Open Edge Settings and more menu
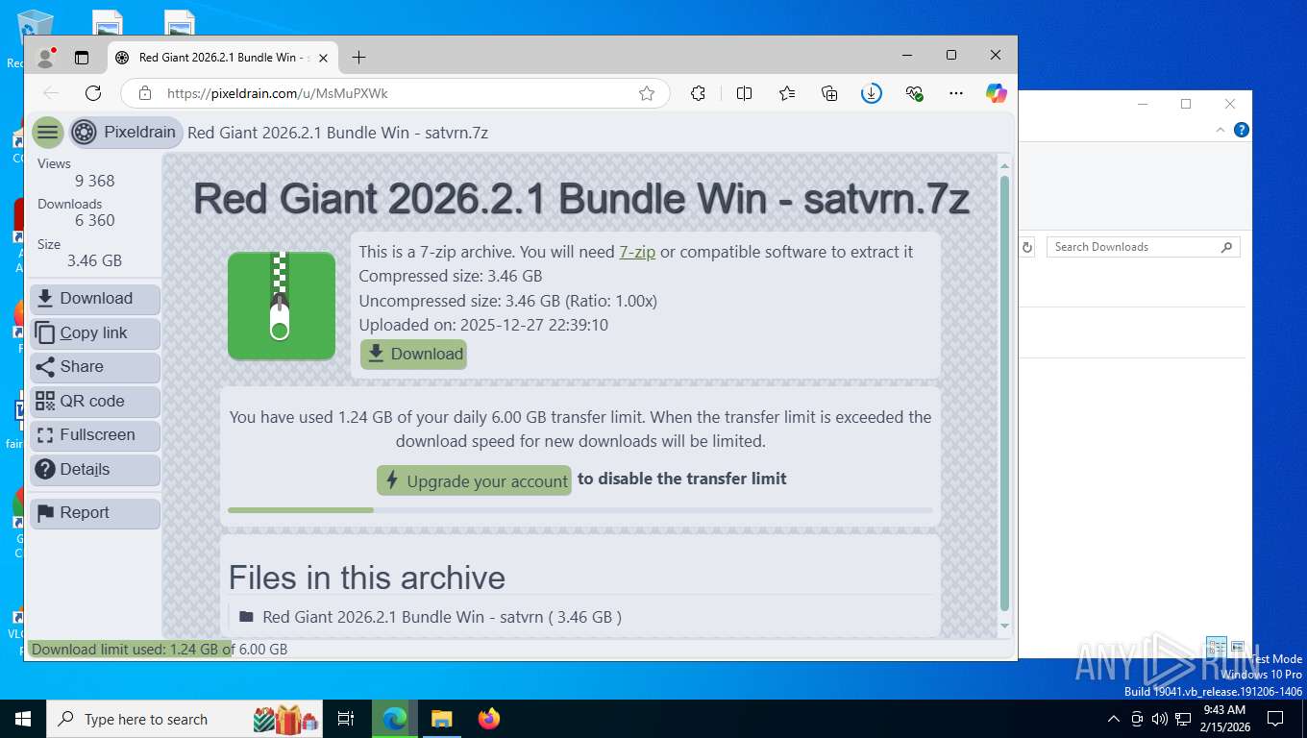Viewport: 1307px width, 738px height. (956, 93)
